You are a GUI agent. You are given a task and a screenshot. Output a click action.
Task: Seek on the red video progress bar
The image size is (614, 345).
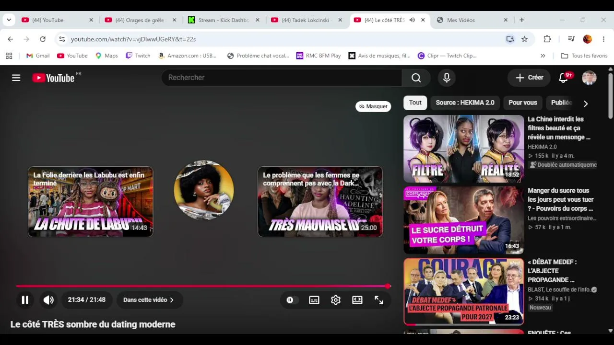[x=203, y=286]
